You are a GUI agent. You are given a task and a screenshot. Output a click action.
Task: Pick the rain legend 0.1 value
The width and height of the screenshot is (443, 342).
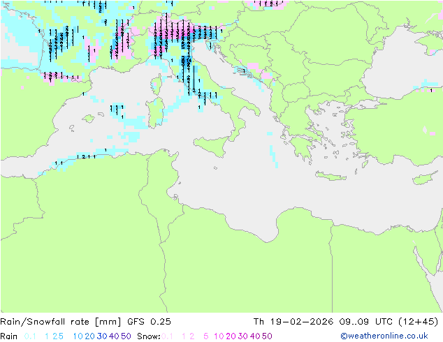(30, 336)
